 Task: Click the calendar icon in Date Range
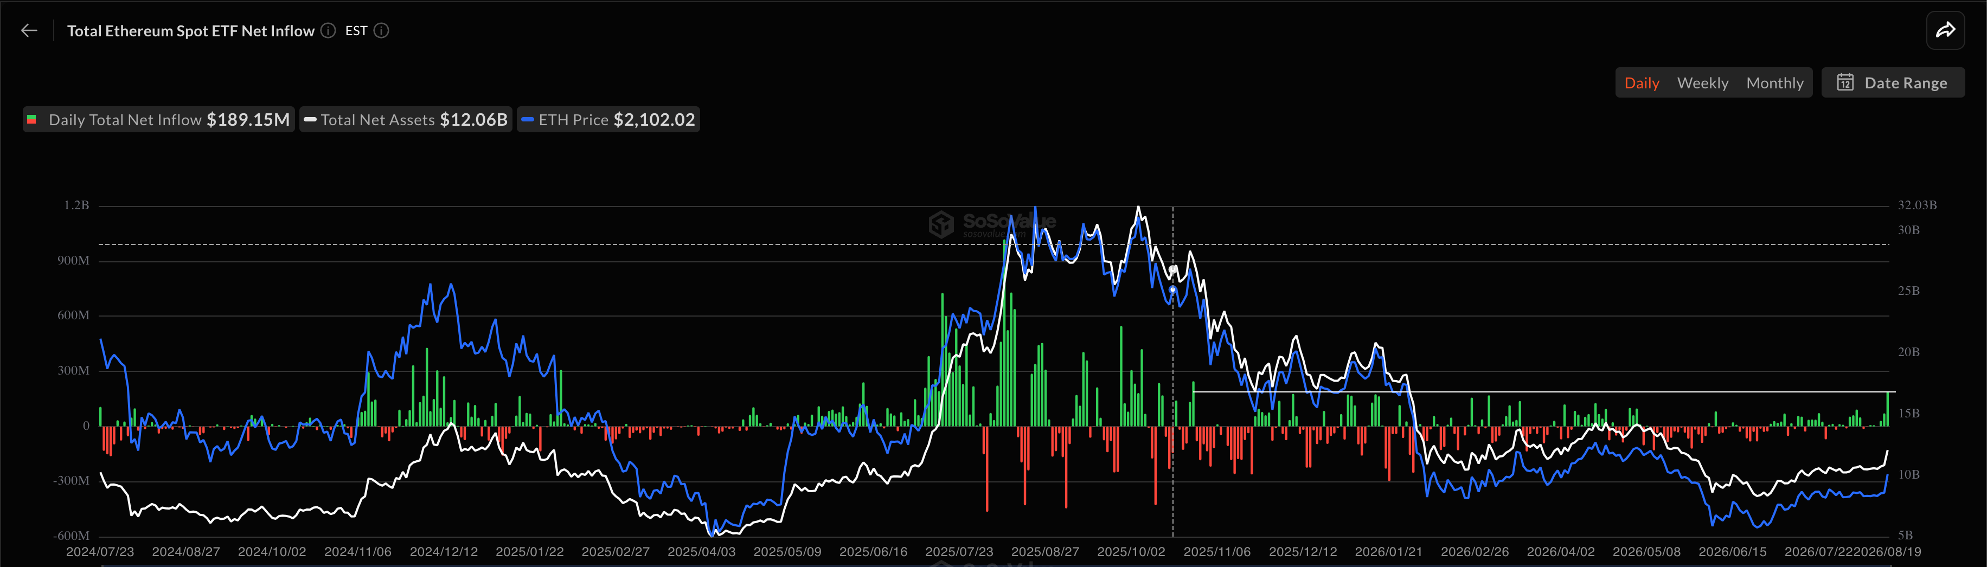1845,82
